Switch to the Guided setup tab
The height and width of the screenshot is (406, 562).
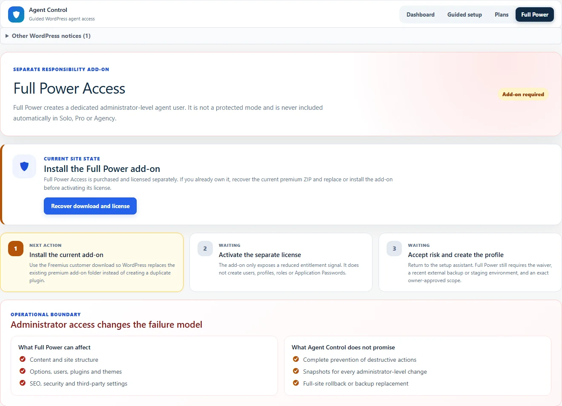465,14
